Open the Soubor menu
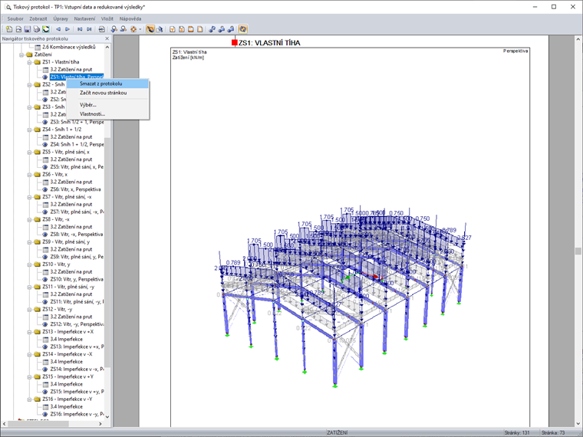Screen dimensions: 583x437 click(15, 18)
